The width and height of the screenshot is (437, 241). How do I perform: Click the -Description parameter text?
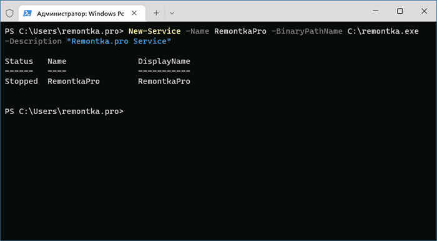33,41
